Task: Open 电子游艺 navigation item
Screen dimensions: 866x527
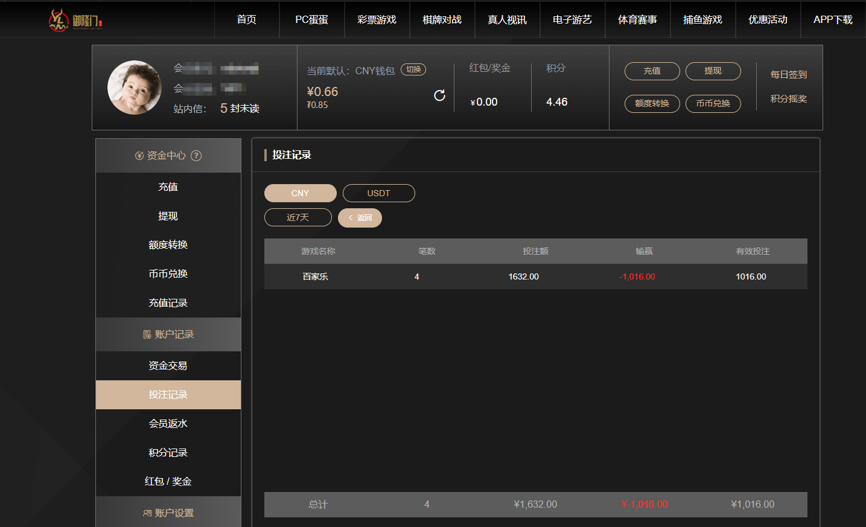Action: [573, 19]
